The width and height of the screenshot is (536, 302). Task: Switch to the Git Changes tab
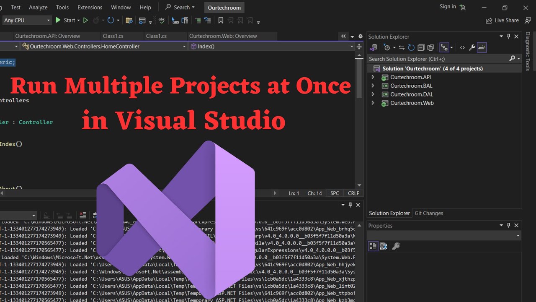coord(429,213)
